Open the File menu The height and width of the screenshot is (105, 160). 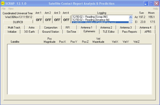click(x=3, y=9)
